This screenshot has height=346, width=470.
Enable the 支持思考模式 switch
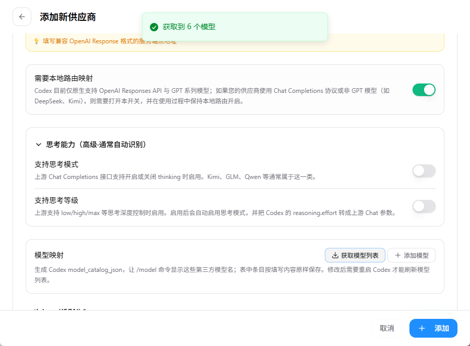point(424,171)
